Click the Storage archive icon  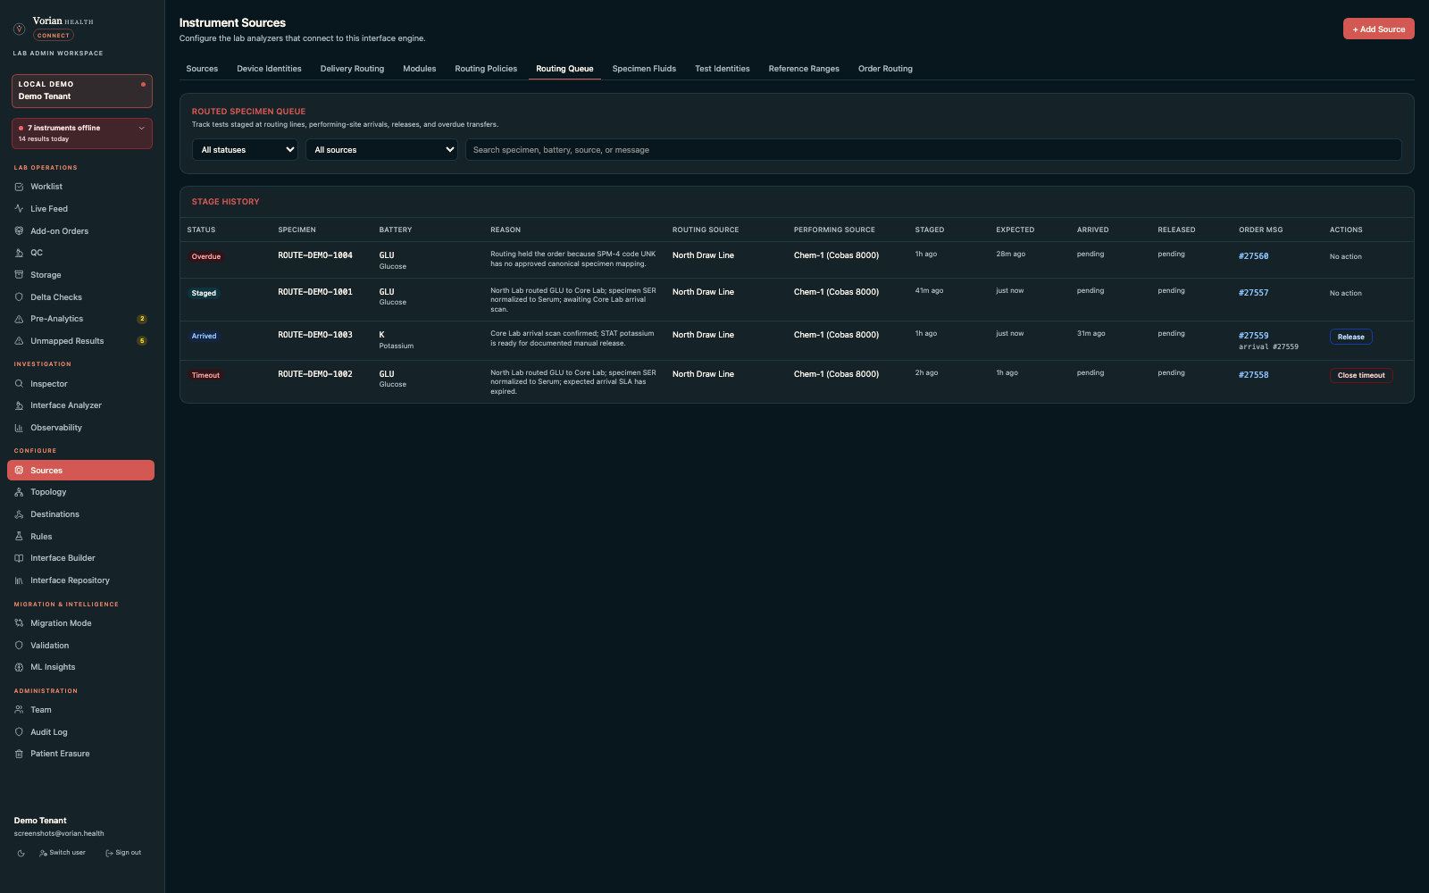[19, 275]
